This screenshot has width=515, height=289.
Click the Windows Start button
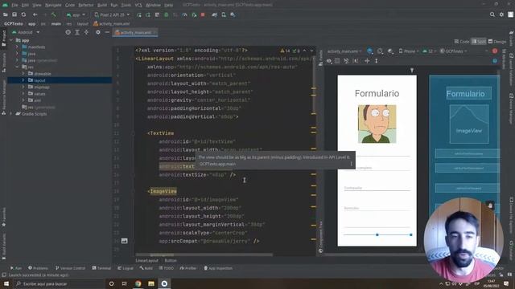(6, 283)
